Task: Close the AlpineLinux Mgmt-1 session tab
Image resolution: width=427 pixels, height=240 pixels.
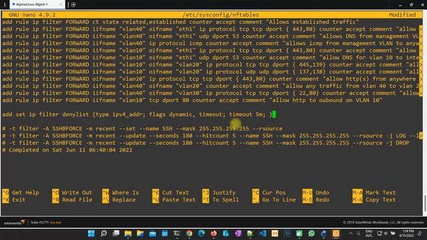Action: tap(61, 5)
